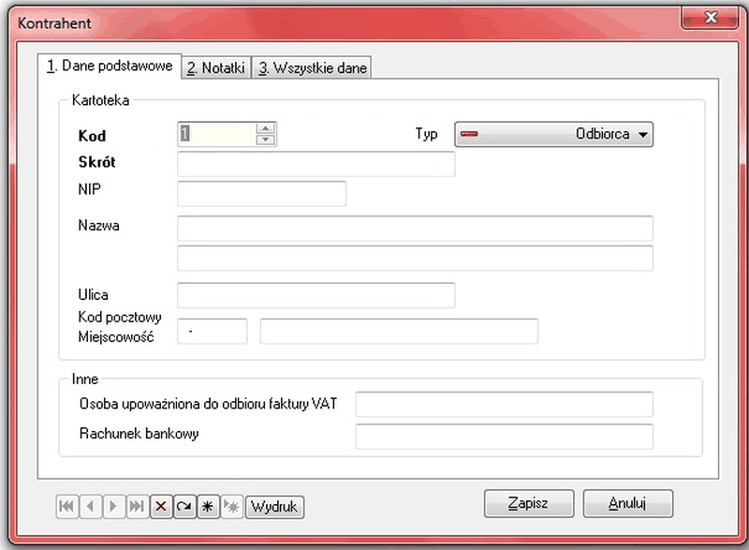Click the Wydruk button
749x550 pixels.
274,507
